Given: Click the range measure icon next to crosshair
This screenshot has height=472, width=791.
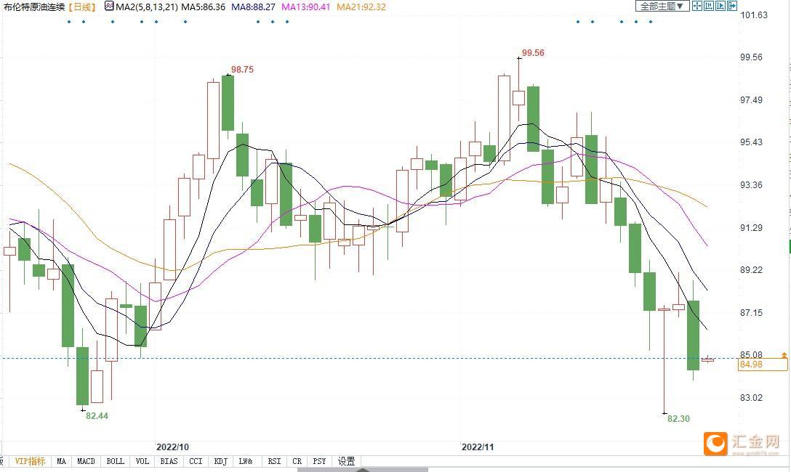Looking at the screenshot, I should point(709,6).
